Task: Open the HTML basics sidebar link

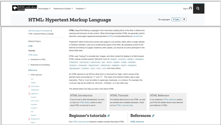Action: pyautogui.click(x=33, y=55)
